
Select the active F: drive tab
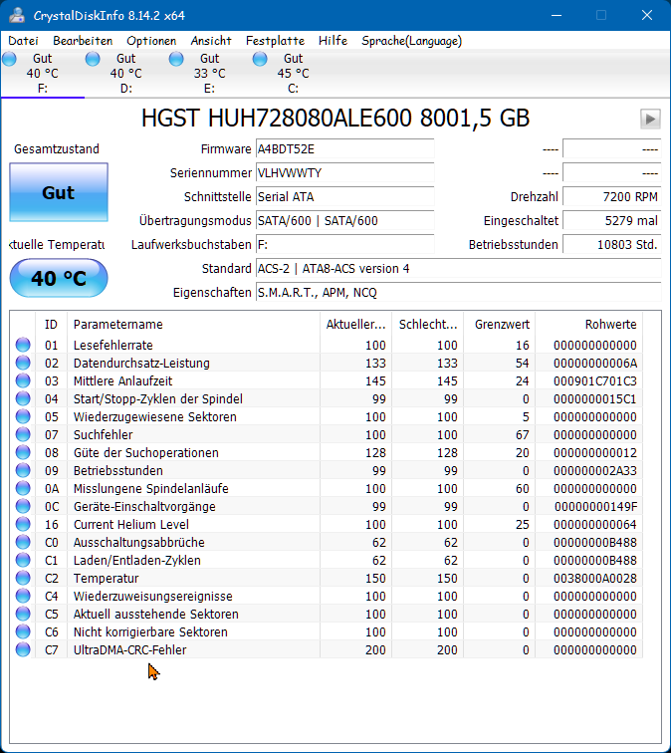coord(43,74)
